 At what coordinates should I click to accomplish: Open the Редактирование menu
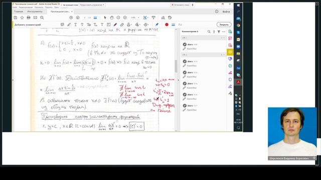pos(26,7)
